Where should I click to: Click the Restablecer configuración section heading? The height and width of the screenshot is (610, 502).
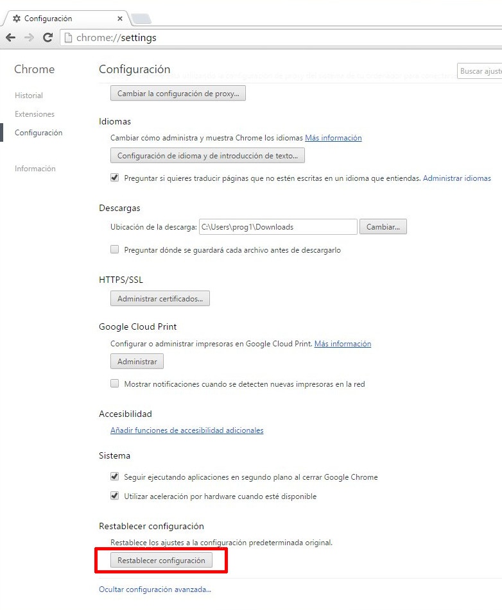coord(151,526)
